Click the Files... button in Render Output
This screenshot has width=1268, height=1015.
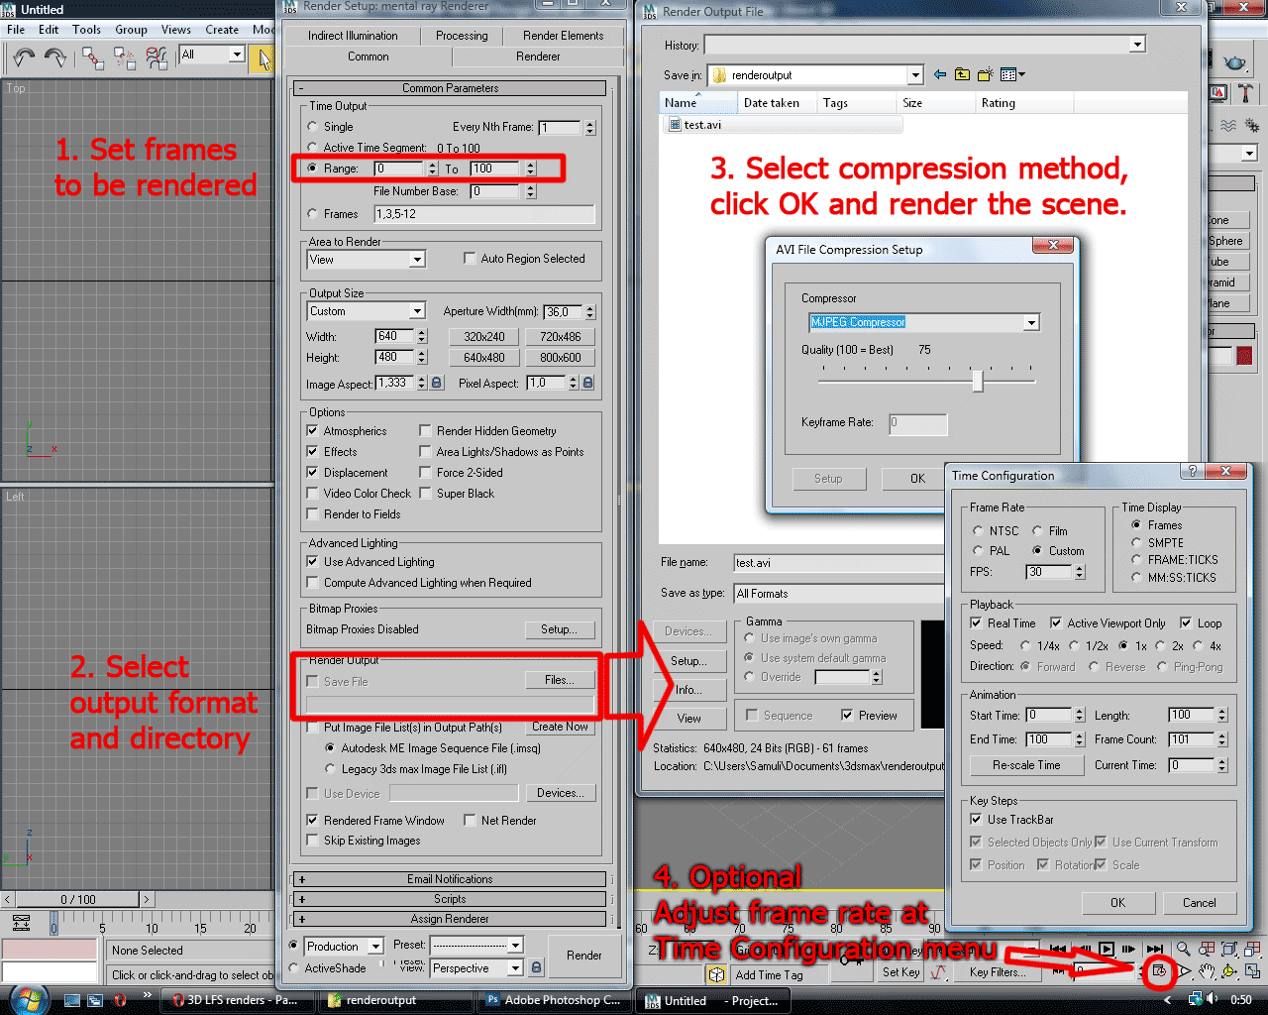coord(559,680)
